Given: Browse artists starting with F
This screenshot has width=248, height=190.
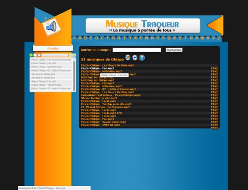Looking at the screenshot, I should [108, 38].
